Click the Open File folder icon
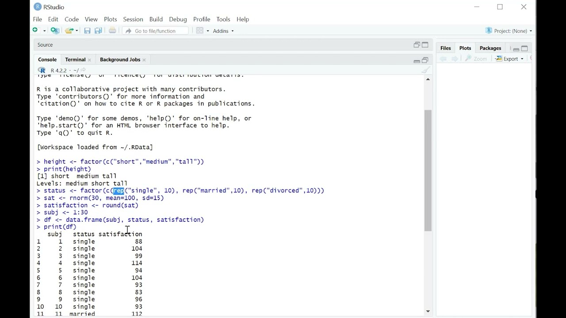Screen dimensions: 566x318 coord(69,31)
